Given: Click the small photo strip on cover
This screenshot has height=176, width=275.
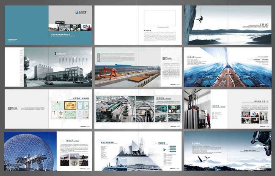Looking at the screenshot, I should tap(70, 27).
